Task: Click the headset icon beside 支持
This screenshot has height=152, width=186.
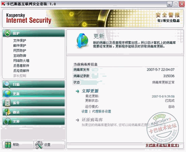Action: 8,121
